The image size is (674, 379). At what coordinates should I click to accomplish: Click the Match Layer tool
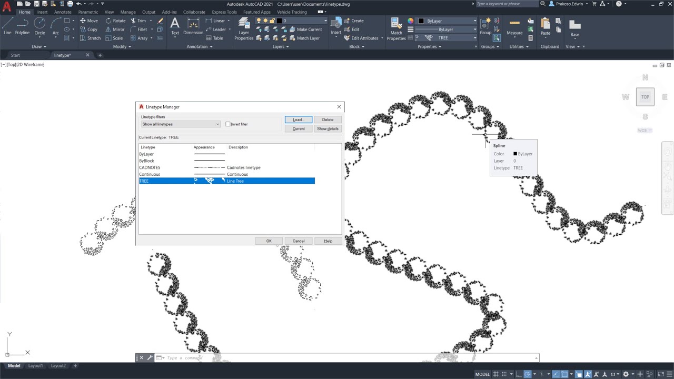point(304,38)
